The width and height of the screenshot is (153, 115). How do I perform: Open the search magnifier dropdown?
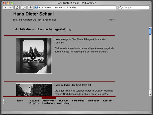point(121,7)
